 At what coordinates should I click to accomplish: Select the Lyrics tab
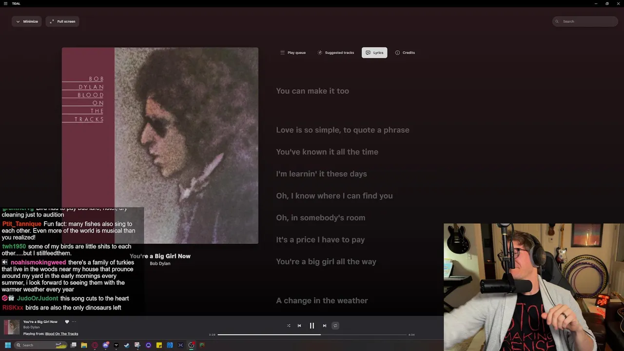click(x=374, y=53)
